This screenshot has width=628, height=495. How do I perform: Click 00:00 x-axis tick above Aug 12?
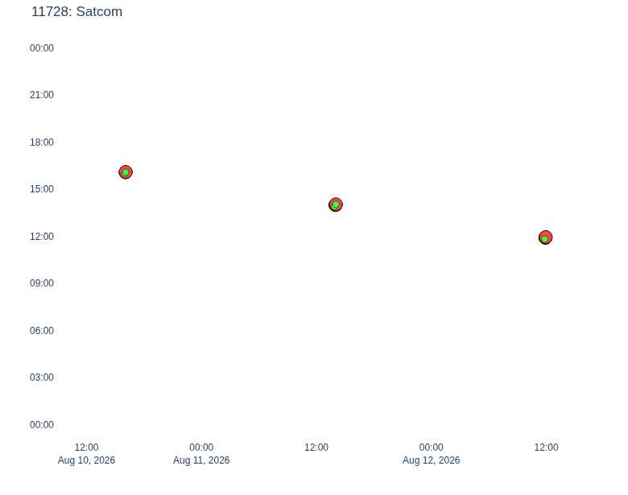coord(432,448)
